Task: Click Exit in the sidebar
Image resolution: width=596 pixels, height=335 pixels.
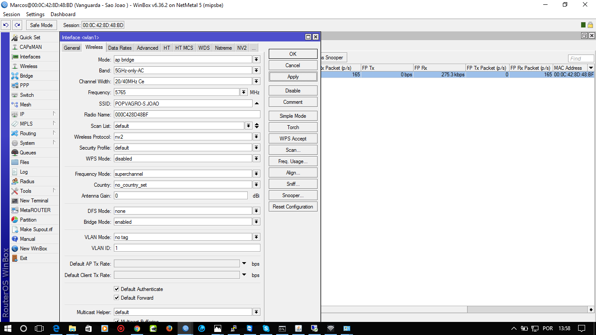Action: [24, 258]
